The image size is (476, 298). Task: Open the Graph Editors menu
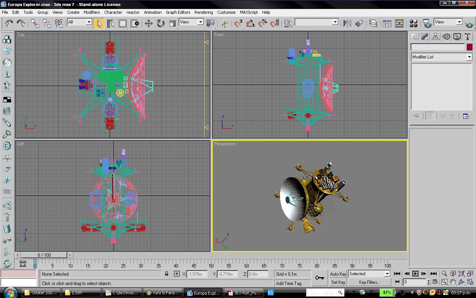[x=178, y=12]
